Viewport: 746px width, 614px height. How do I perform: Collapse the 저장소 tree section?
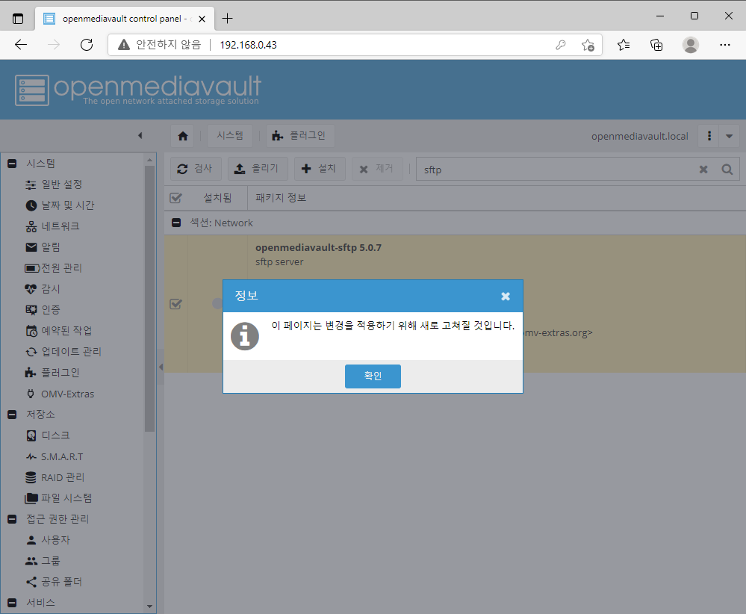pyautogui.click(x=13, y=415)
